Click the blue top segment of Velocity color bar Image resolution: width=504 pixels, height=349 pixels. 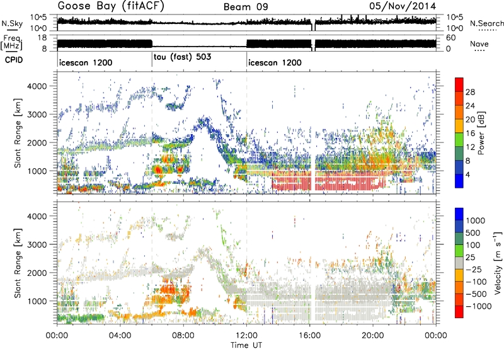pos(459,214)
